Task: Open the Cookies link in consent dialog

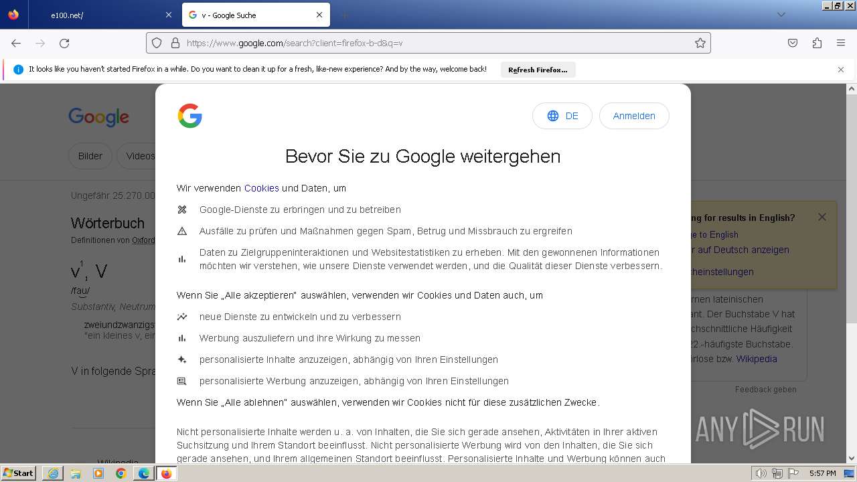Action: 261,188
